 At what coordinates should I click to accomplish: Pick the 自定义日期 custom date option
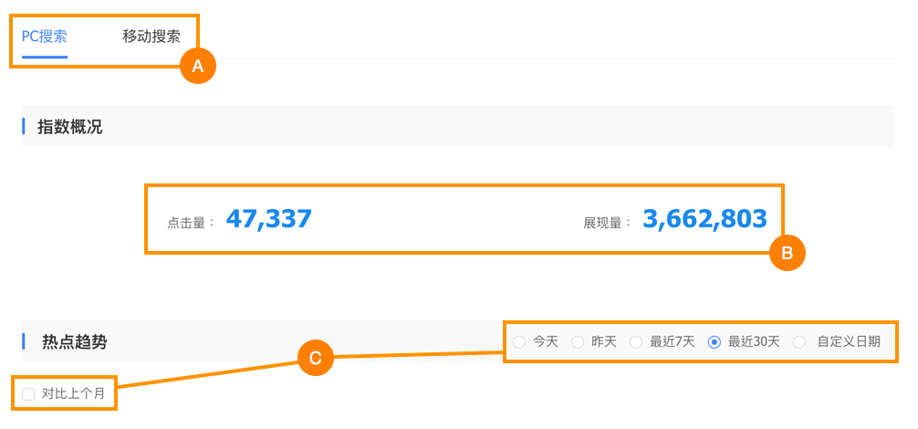[799, 342]
